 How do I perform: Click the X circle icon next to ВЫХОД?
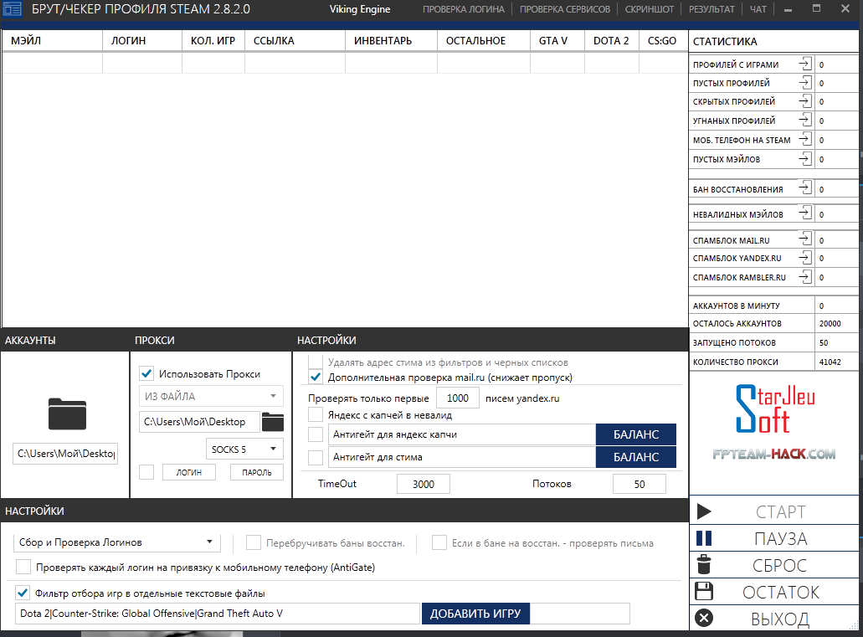[x=704, y=618]
